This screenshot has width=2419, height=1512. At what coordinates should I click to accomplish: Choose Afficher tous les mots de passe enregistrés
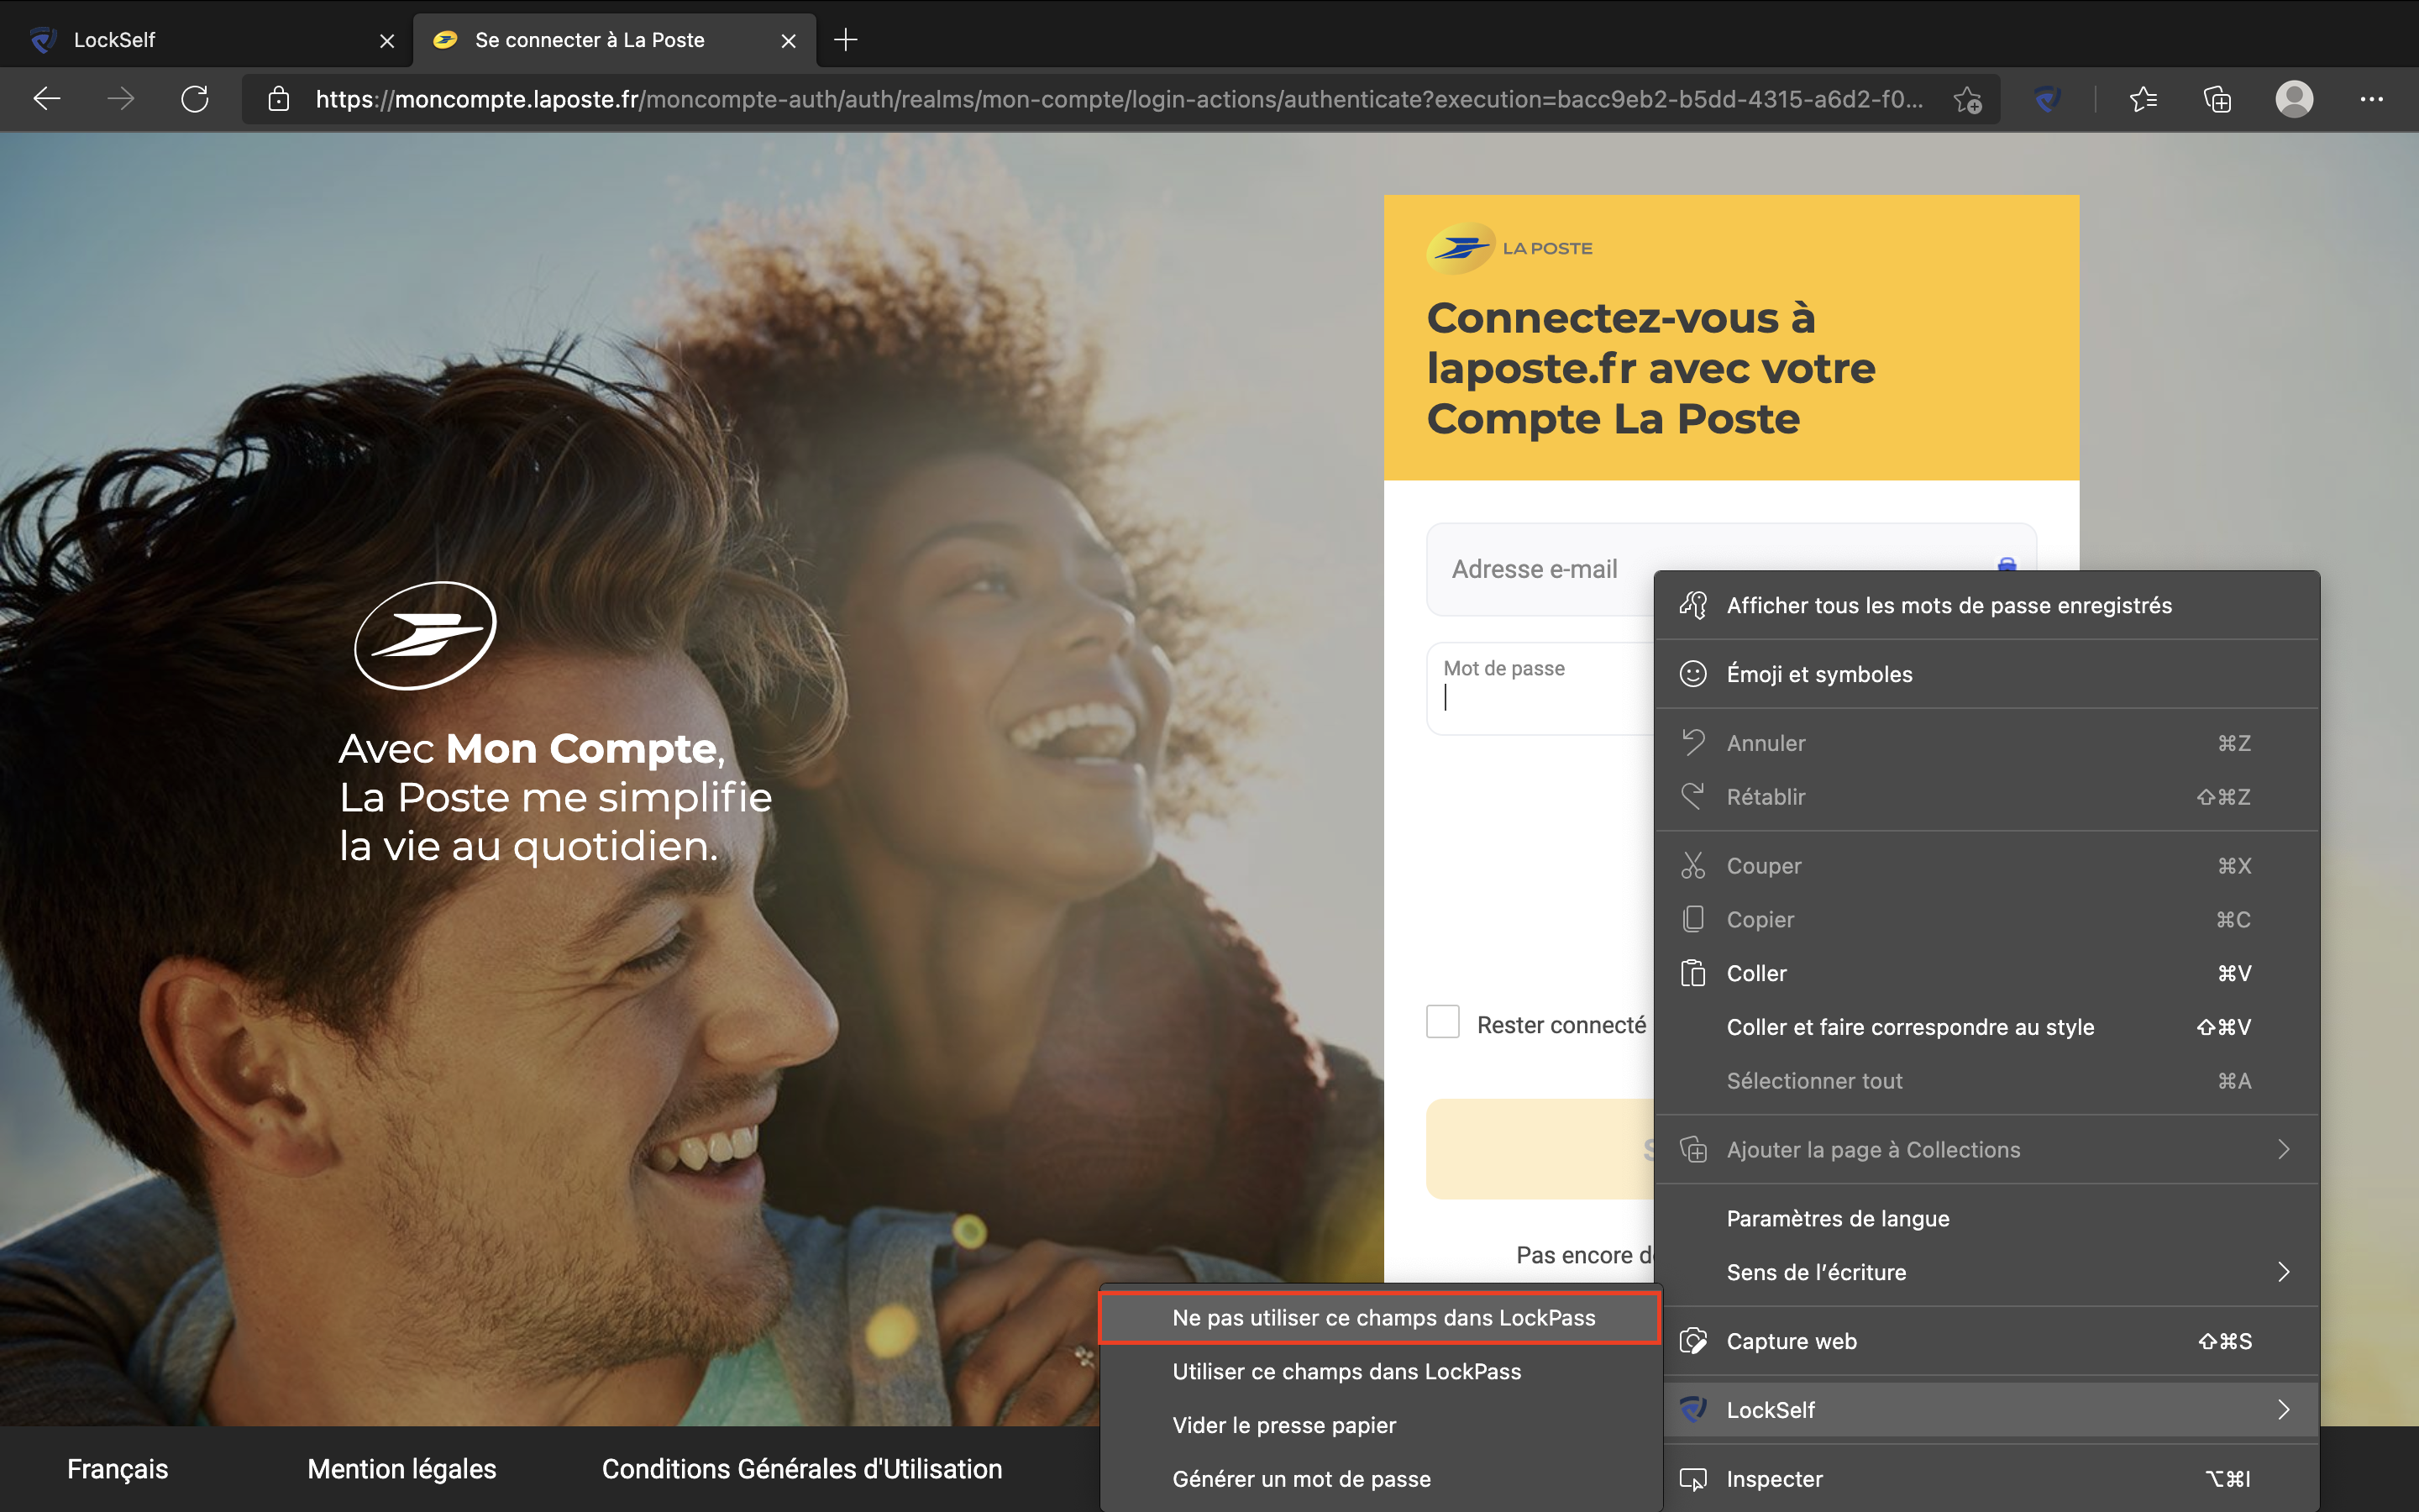pyautogui.click(x=1986, y=605)
